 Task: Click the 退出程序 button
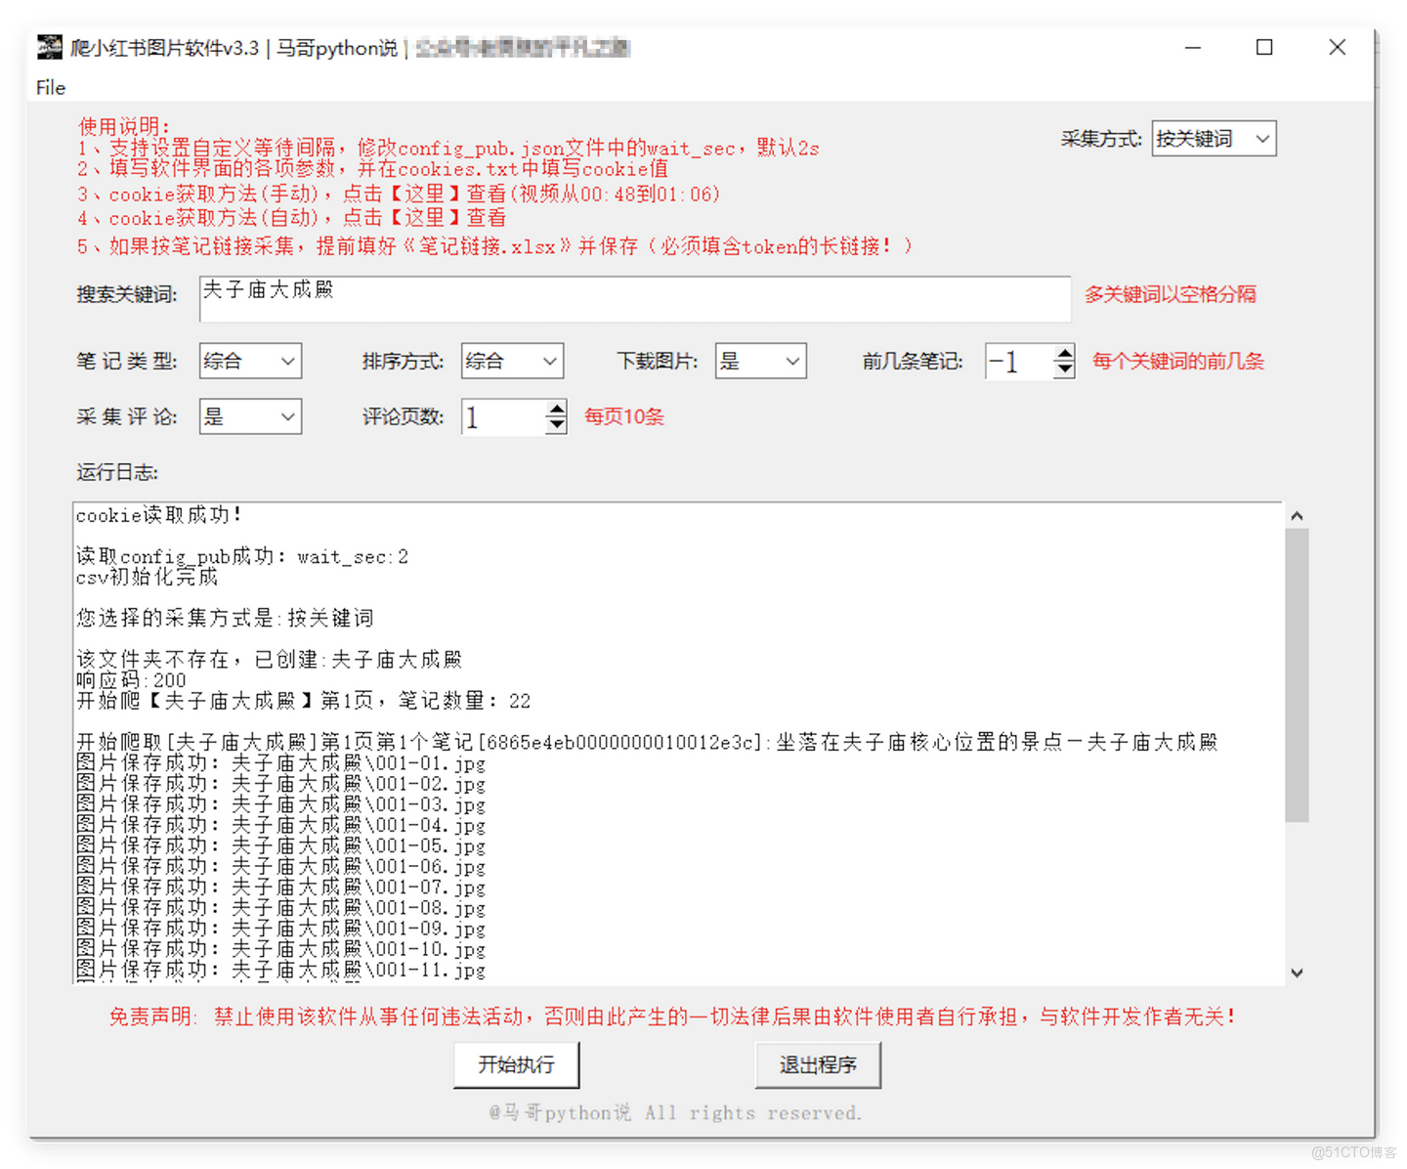[x=818, y=1064]
